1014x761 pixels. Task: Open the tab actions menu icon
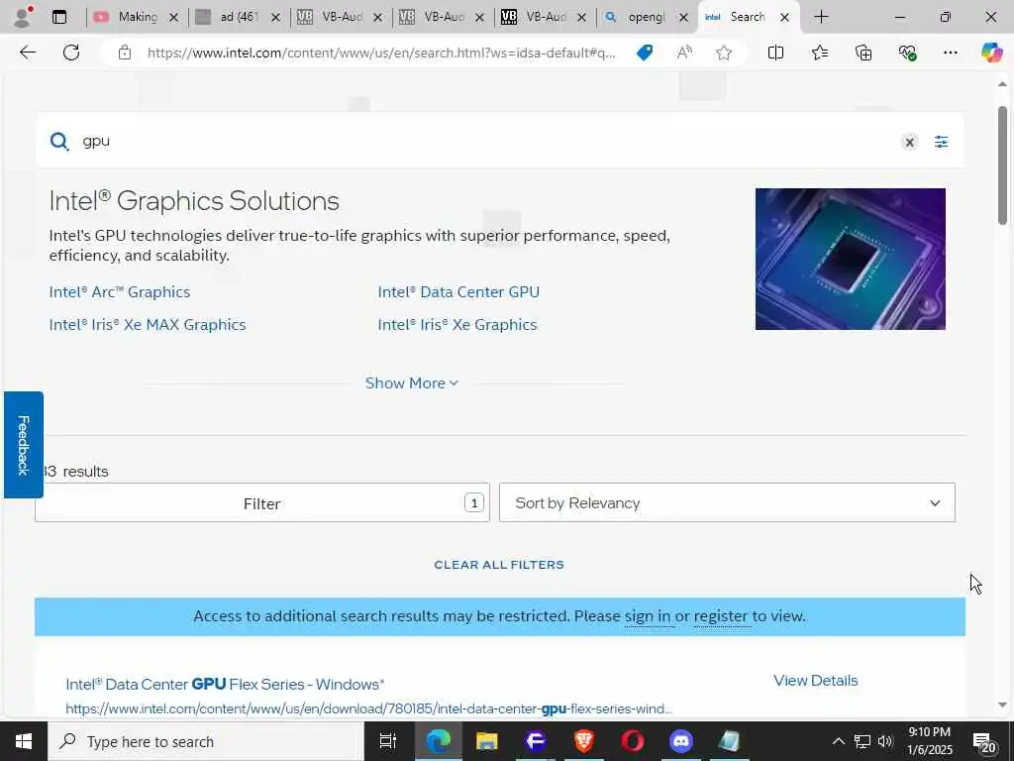coord(59,17)
